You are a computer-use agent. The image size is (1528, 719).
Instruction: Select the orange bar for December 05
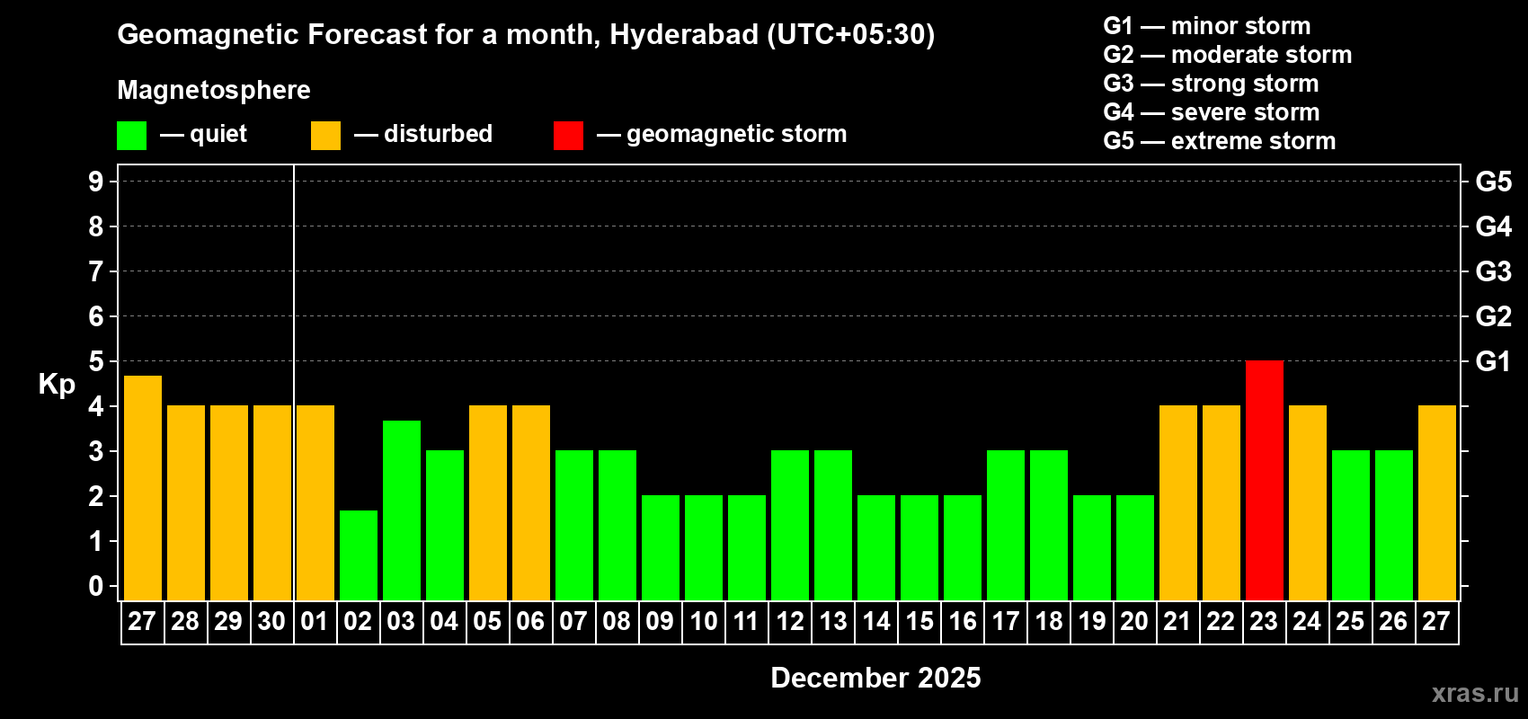[488, 503]
